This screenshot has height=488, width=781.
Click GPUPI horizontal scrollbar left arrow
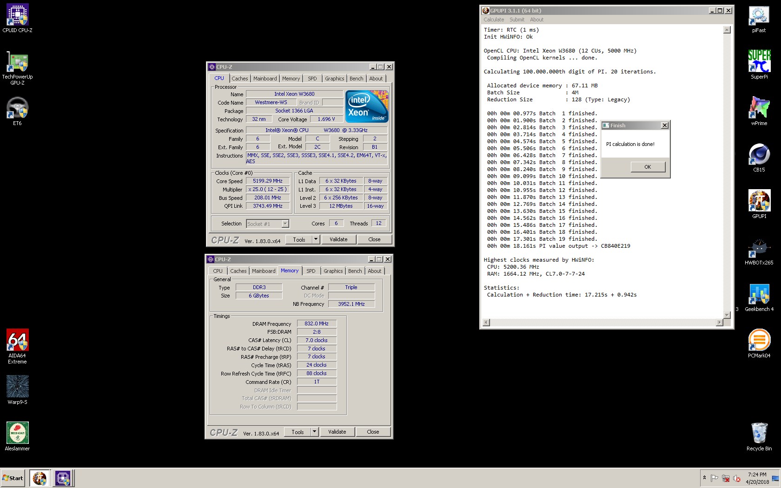coord(486,322)
